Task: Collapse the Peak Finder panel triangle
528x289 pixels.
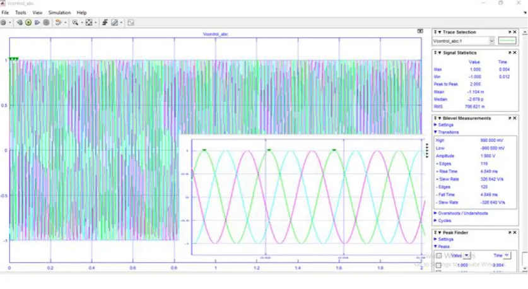Action: point(440,233)
